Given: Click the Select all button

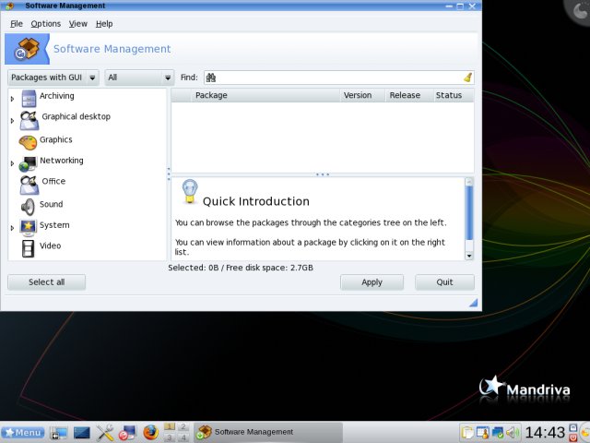Looking at the screenshot, I should tap(47, 282).
